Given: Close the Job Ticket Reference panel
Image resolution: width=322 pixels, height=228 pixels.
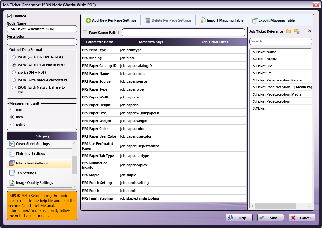Looking at the screenshot, I should point(309,31).
